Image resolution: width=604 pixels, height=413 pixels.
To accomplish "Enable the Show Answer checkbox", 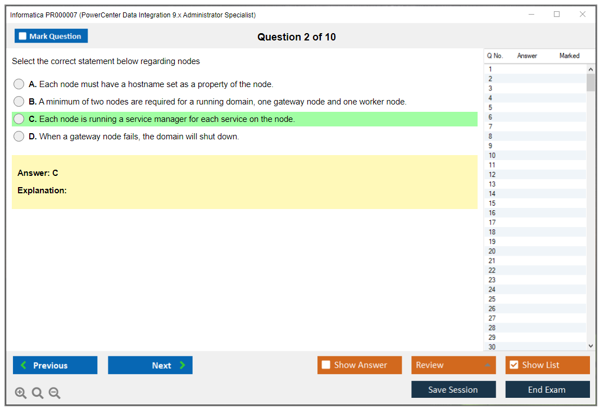I will (x=326, y=365).
